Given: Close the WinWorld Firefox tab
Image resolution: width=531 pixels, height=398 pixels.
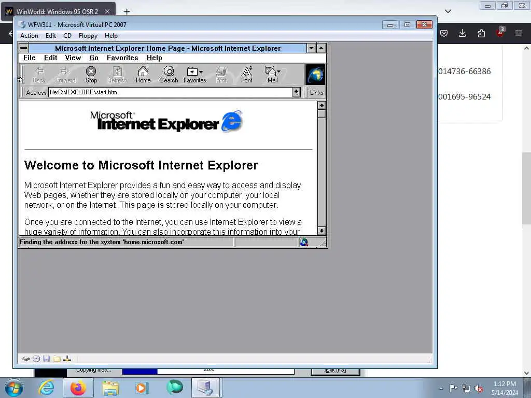Looking at the screenshot, I should (107, 11).
